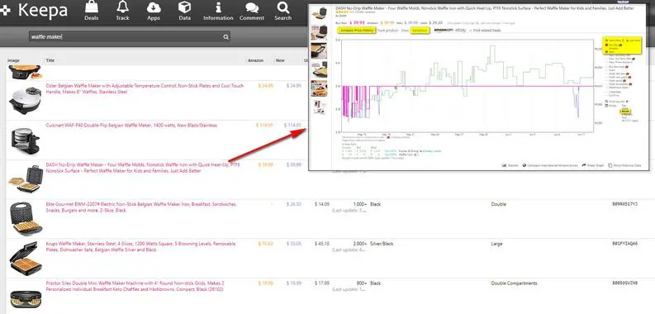Click Compare international Amazon prices
655x314 pixels.
(x=550, y=165)
